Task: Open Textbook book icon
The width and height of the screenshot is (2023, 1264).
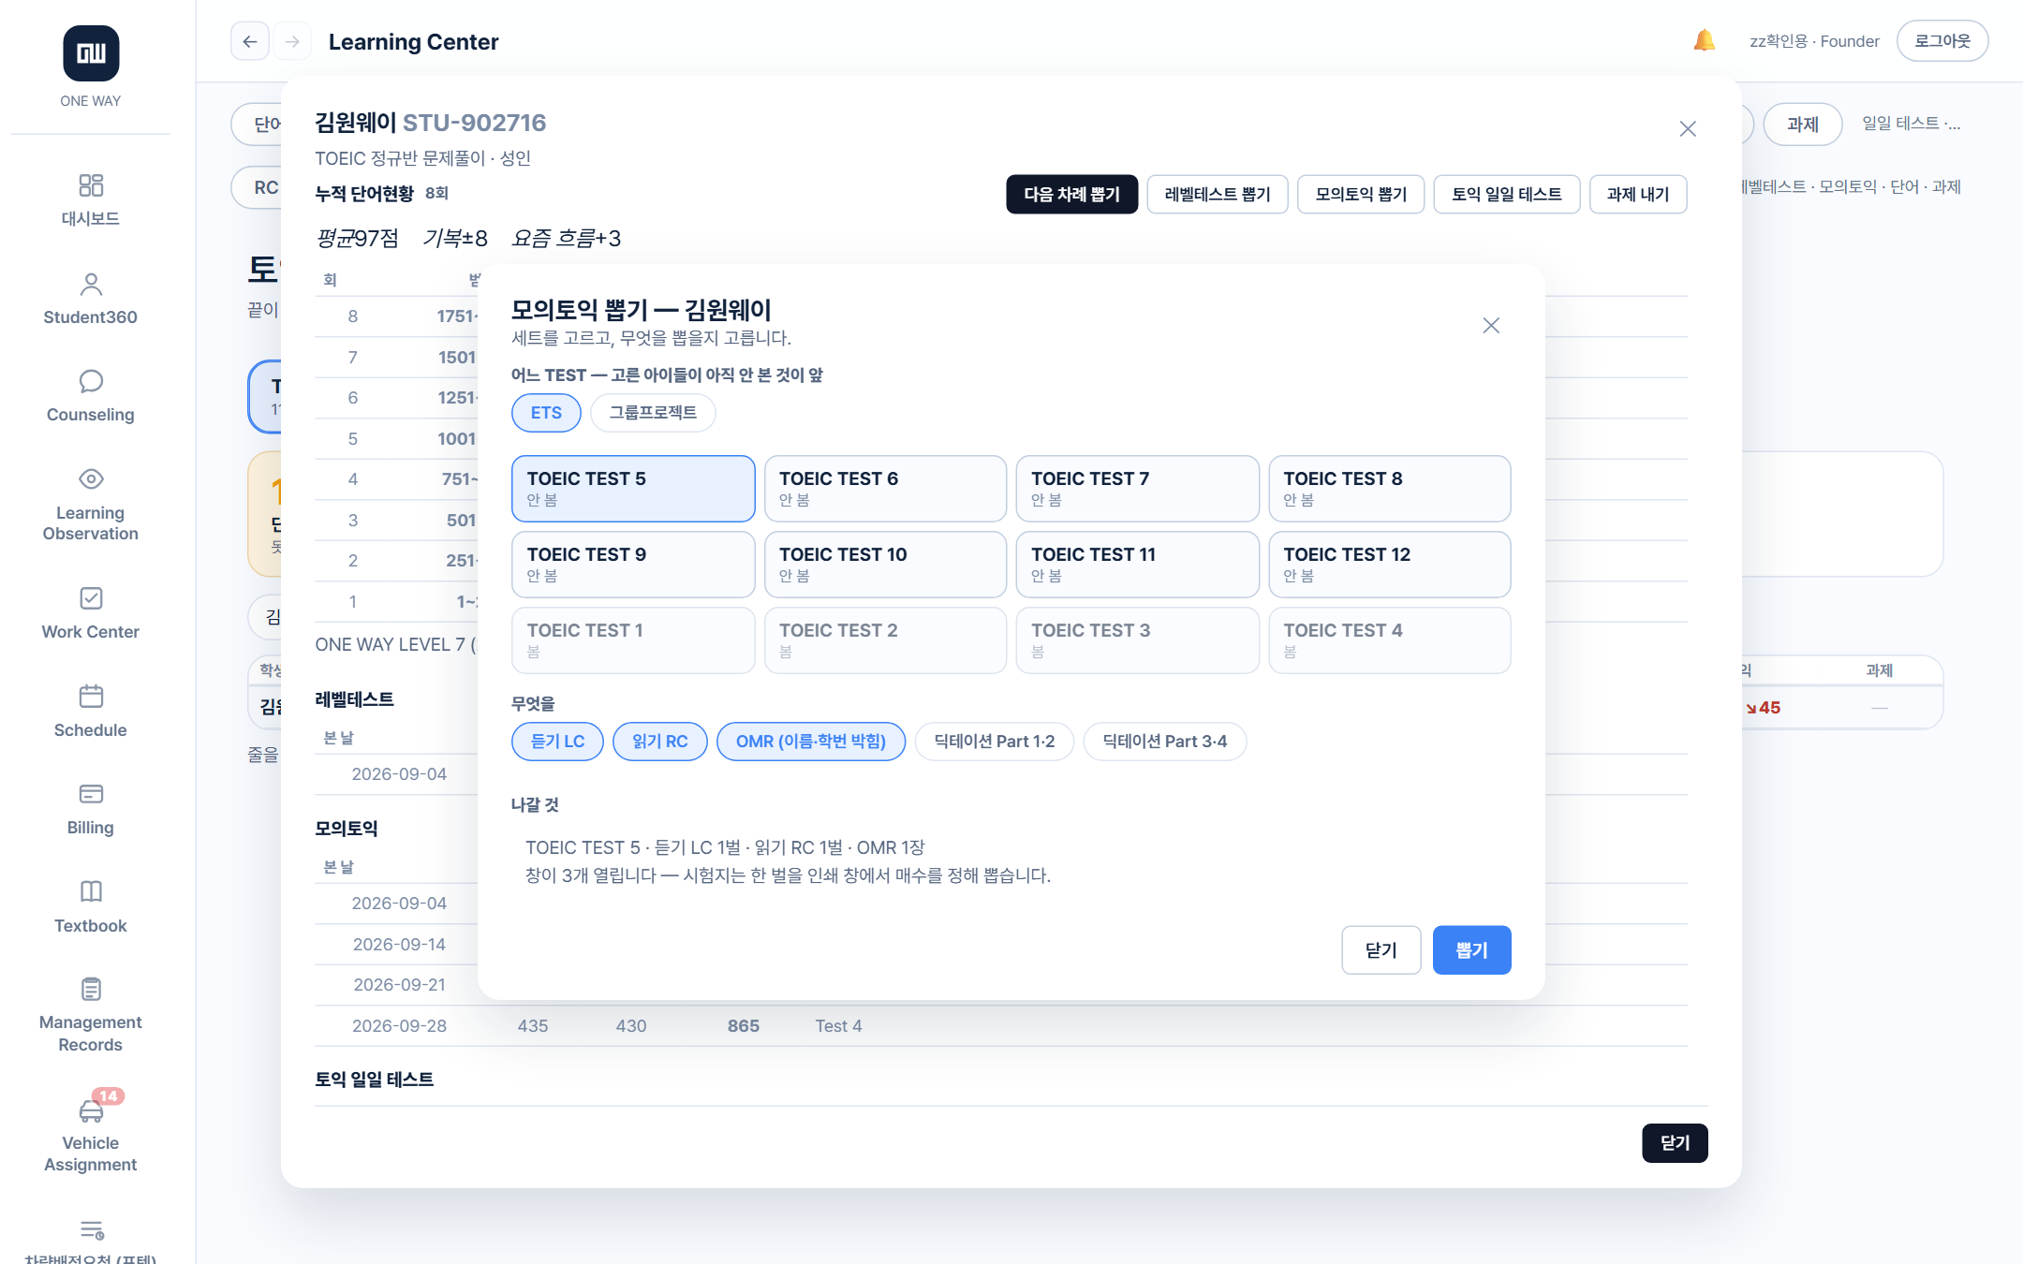Action: point(91,891)
